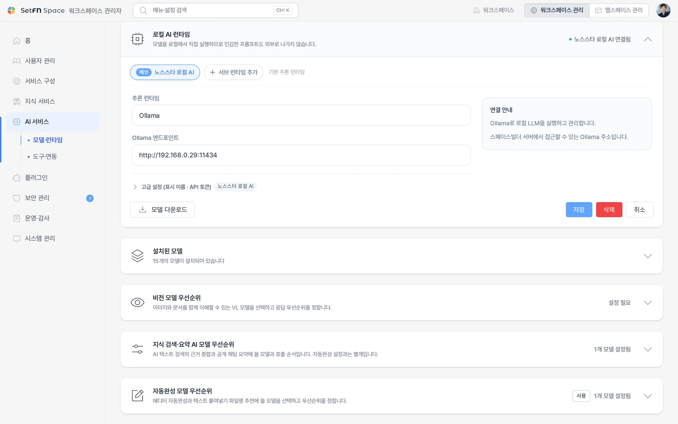This screenshot has width=678, height=424.
Task: Click the red 삭제 button
Action: 609,210
